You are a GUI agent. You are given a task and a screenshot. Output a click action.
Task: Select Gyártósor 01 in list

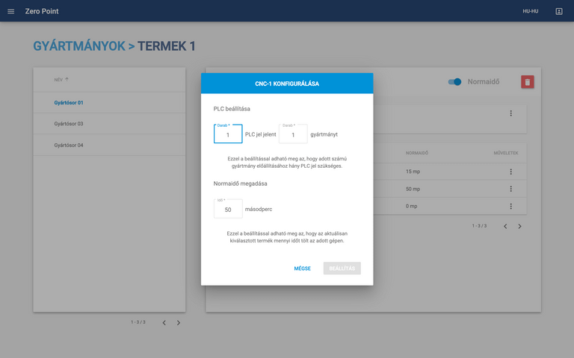(x=69, y=103)
